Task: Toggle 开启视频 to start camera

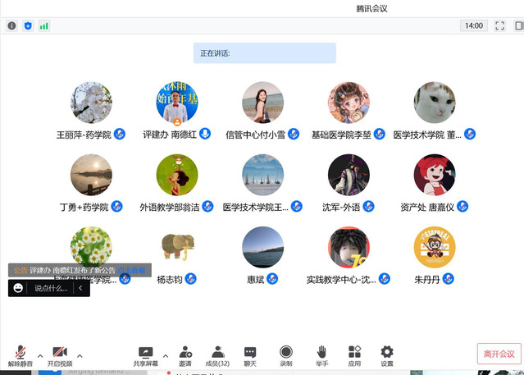Action: click(59, 354)
